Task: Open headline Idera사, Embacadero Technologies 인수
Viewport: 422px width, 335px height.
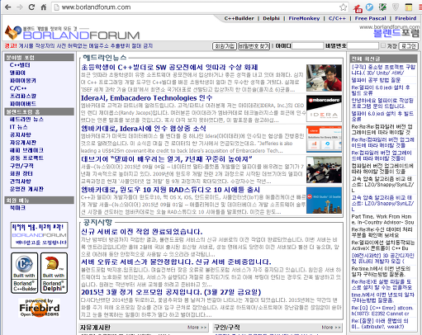Action: (x=147, y=98)
